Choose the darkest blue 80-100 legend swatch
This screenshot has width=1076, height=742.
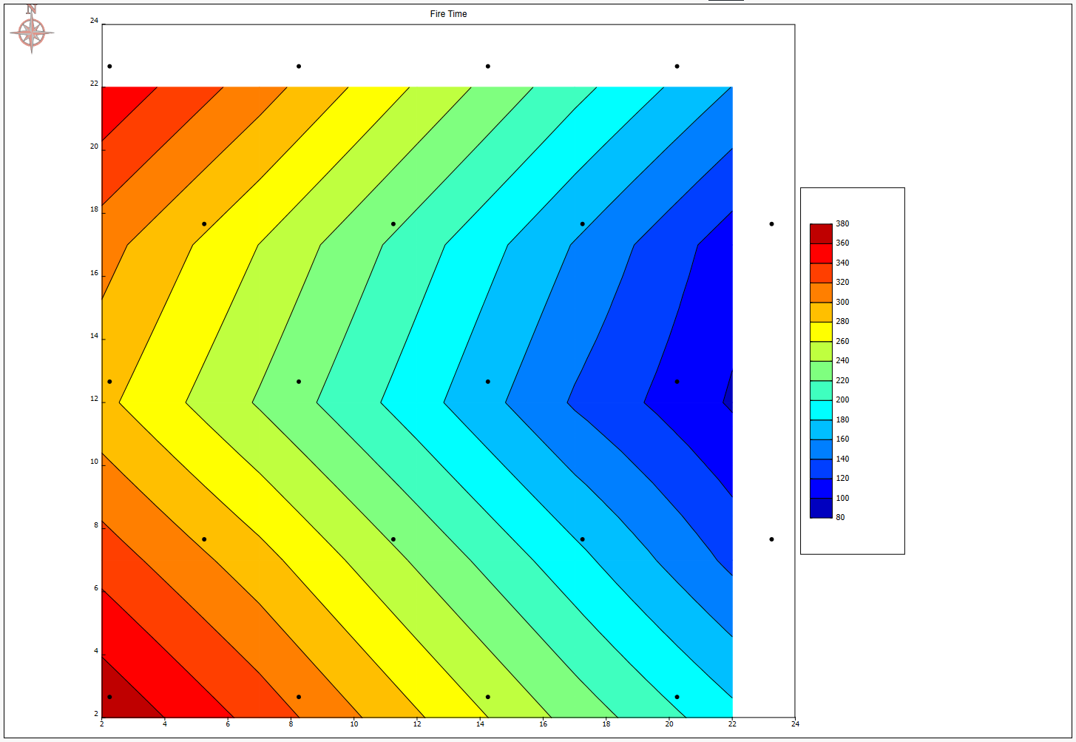tap(821, 508)
